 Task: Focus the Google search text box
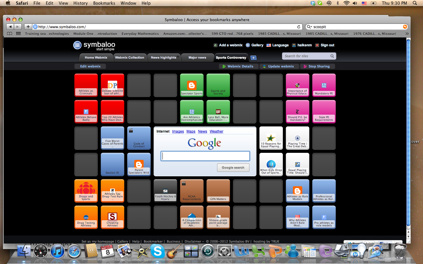[x=205, y=156]
